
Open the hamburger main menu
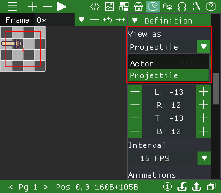13,7
